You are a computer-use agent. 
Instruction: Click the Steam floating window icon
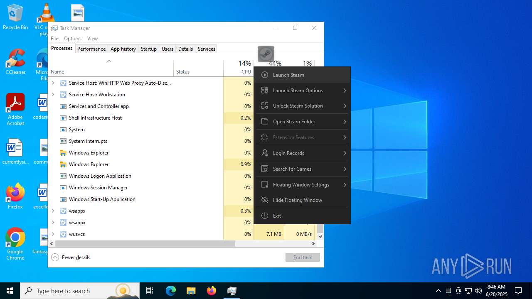(266, 54)
